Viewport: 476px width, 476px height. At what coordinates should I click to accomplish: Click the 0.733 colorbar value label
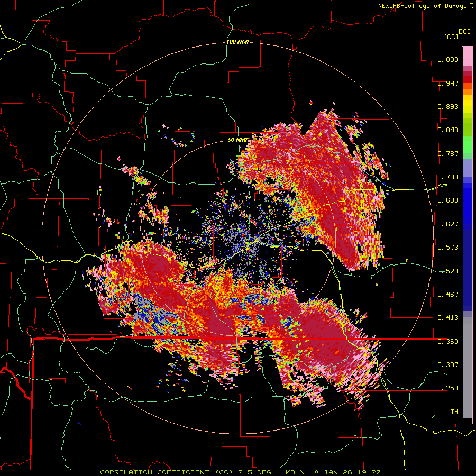point(448,177)
